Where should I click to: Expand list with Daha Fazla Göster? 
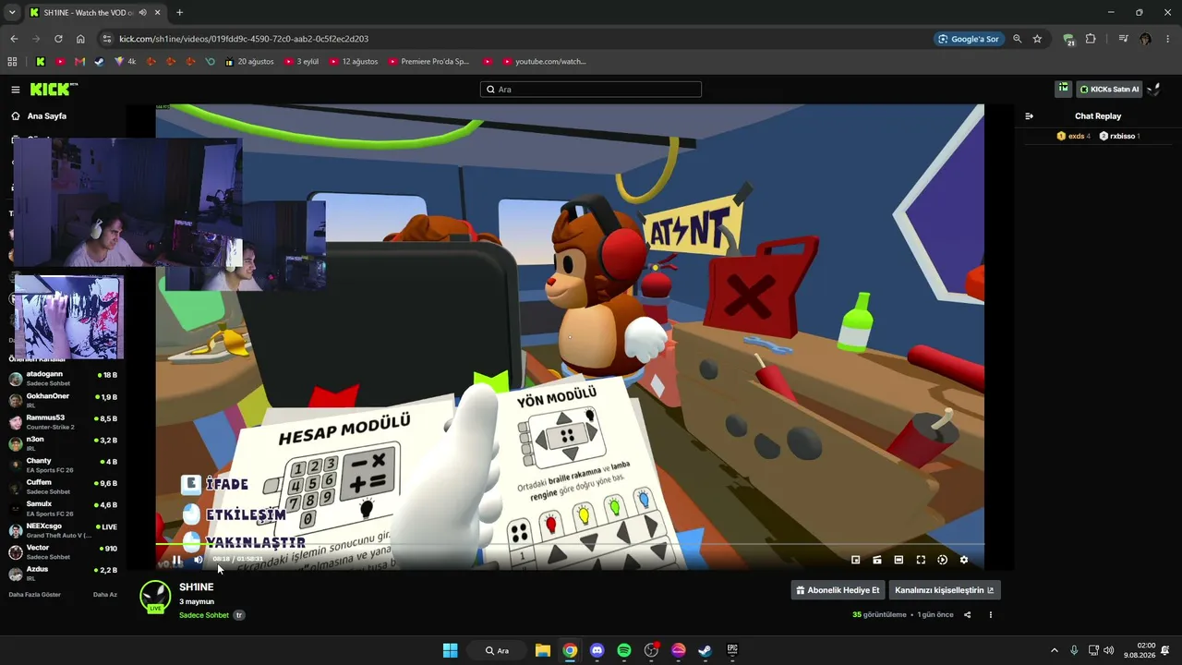(x=35, y=595)
